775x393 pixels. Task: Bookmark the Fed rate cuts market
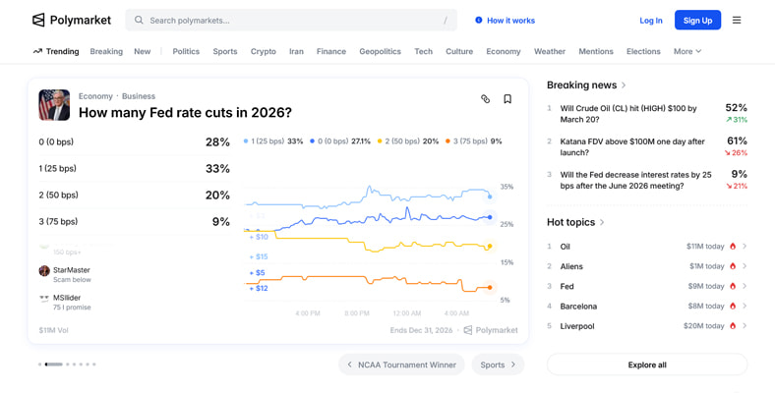[507, 99]
